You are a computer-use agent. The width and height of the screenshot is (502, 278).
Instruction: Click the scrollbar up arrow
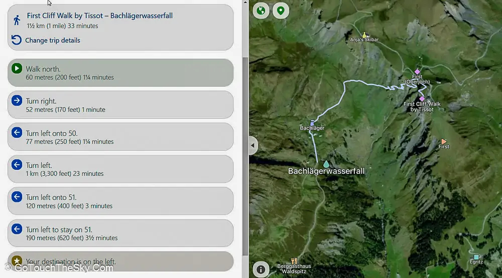coord(245,2)
